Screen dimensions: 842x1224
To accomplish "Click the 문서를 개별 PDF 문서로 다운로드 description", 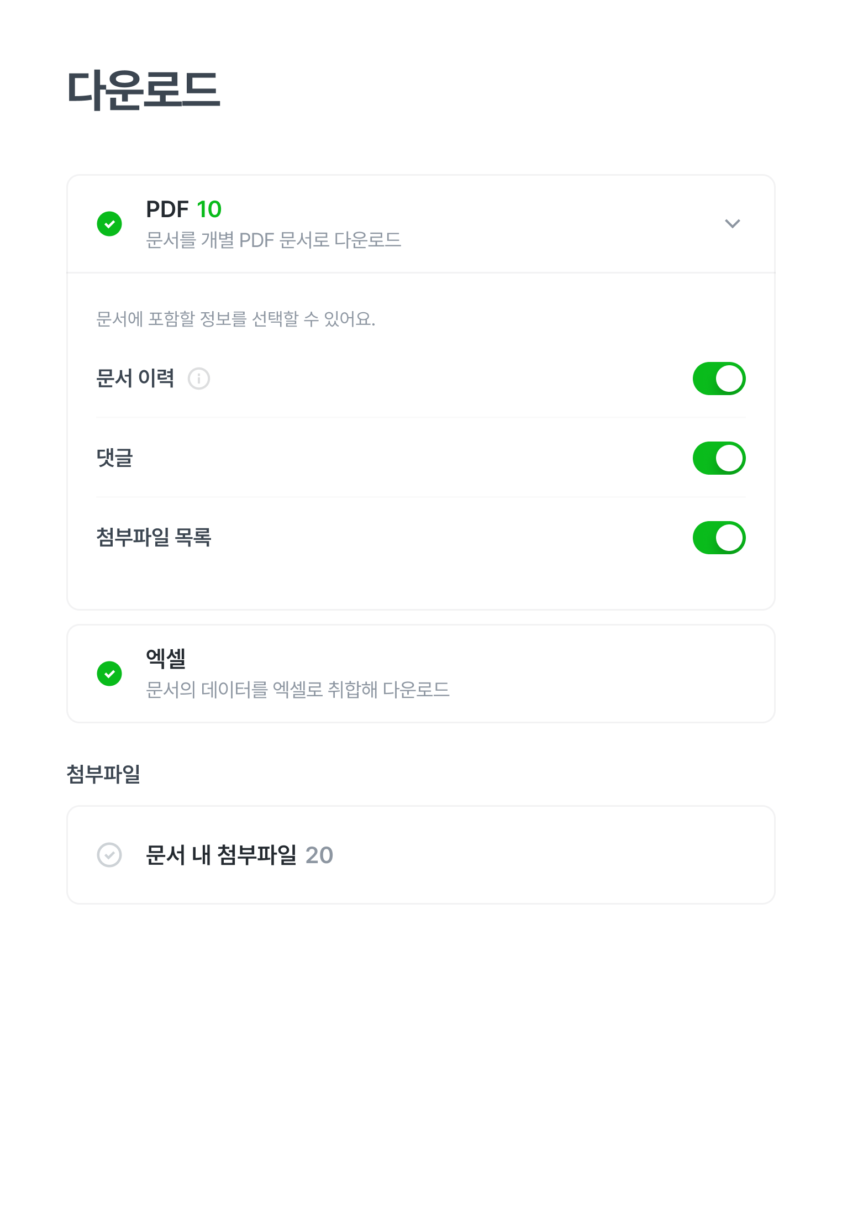I will point(273,240).
